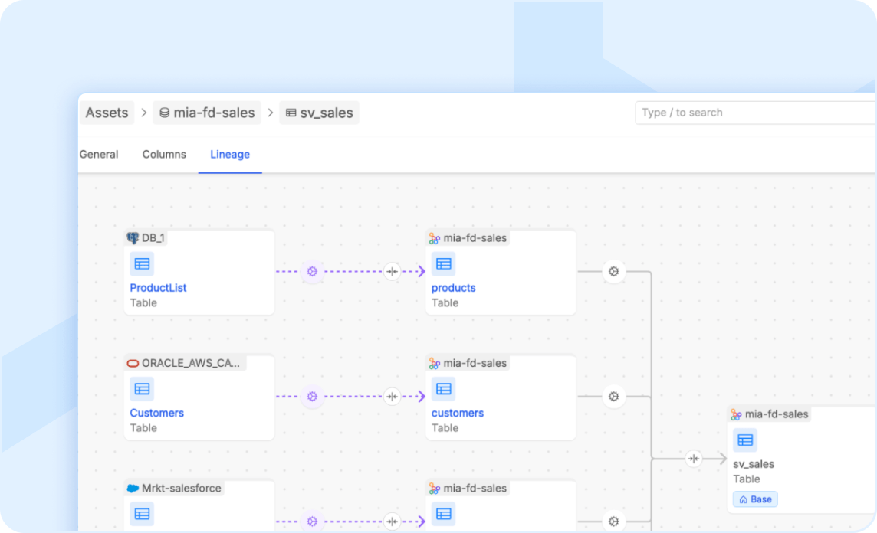The width and height of the screenshot is (877, 533).
Task: Open the Customers source table link
Action: coord(156,413)
